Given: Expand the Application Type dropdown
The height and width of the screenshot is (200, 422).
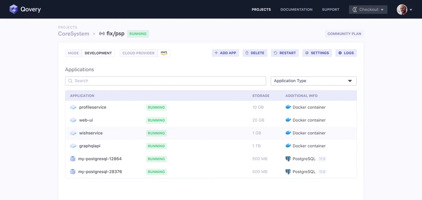Looking at the screenshot, I should (x=313, y=81).
